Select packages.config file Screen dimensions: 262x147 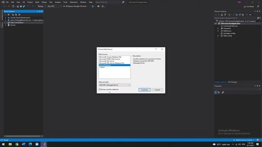coord(229,33)
